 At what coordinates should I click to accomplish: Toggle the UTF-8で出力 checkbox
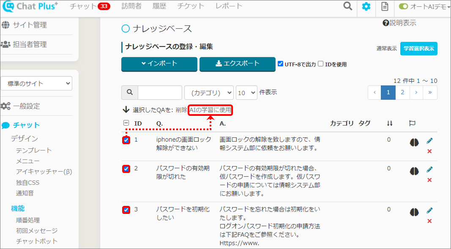tap(280, 64)
